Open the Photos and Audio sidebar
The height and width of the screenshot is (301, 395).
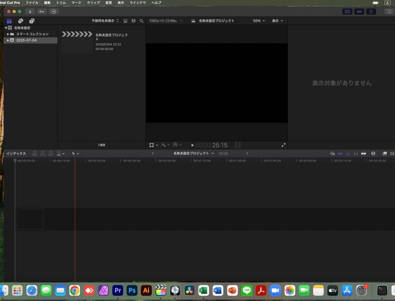coord(20,21)
